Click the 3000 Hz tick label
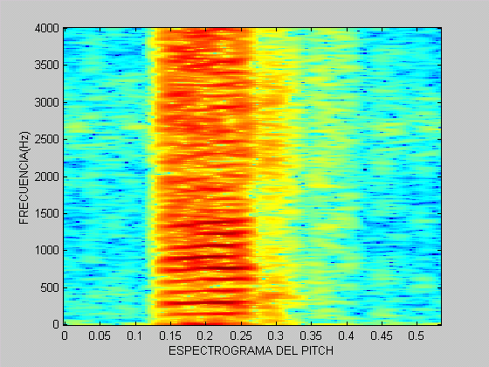This screenshot has height=367, width=489. (x=47, y=102)
